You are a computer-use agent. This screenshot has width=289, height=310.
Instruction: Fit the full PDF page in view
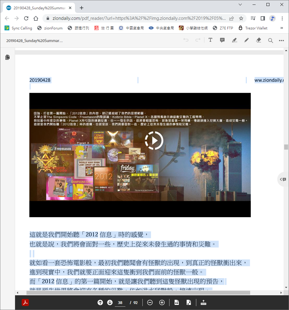click(189, 302)
